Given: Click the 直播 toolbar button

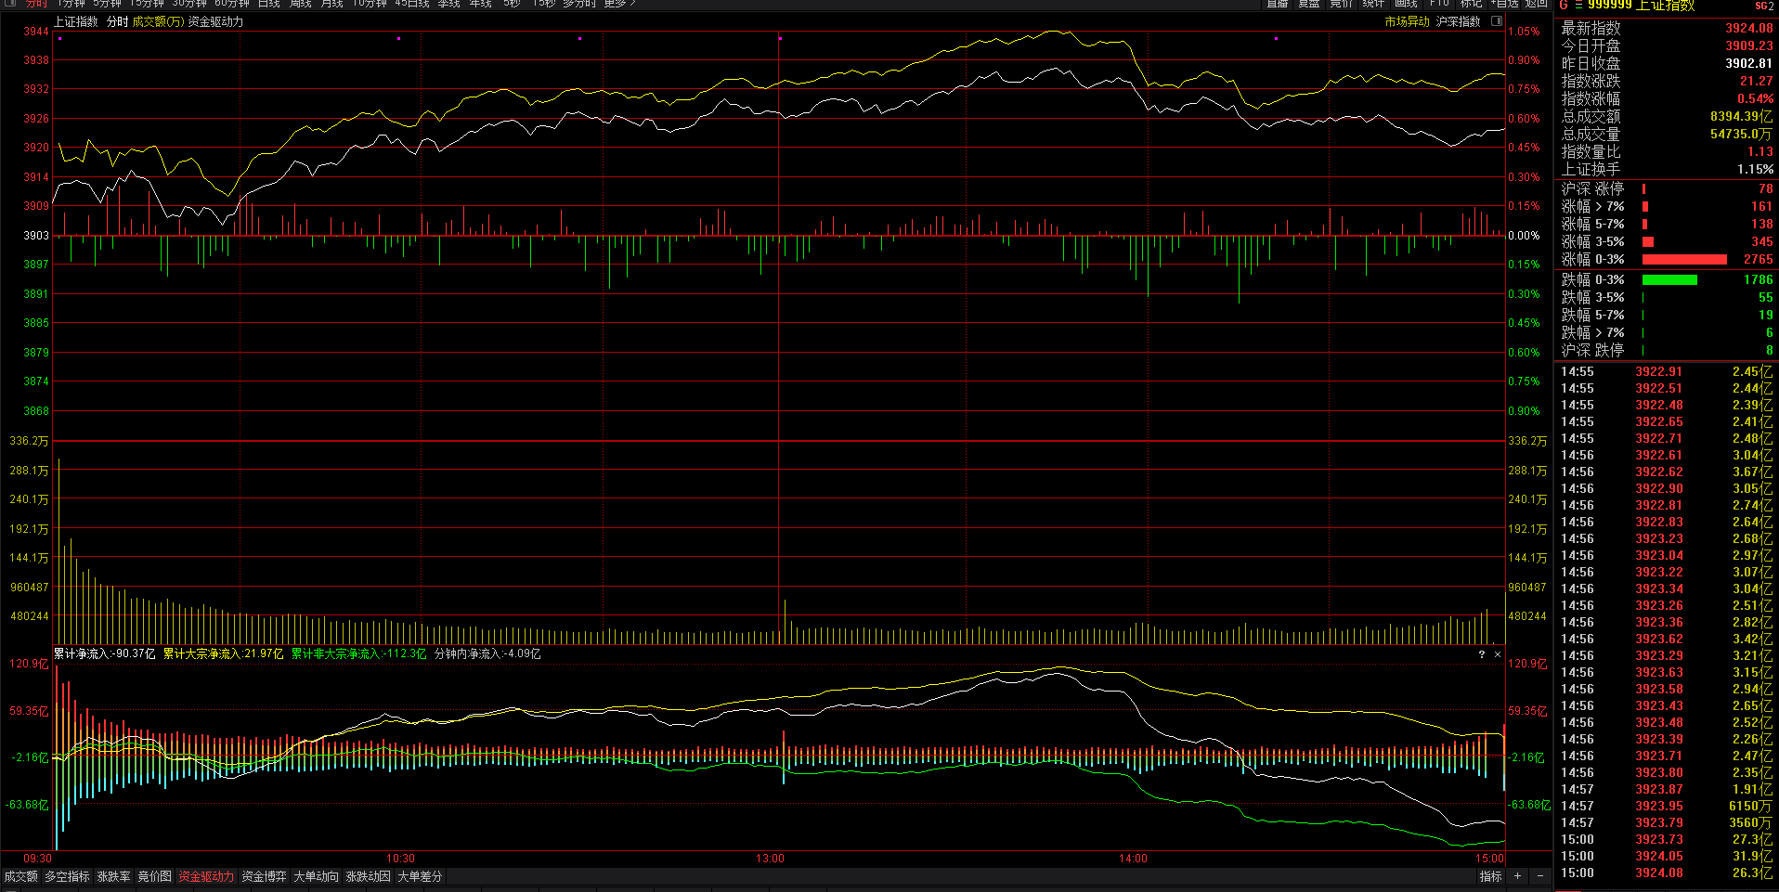Looking at the screenshot, I should (1278, 3).
